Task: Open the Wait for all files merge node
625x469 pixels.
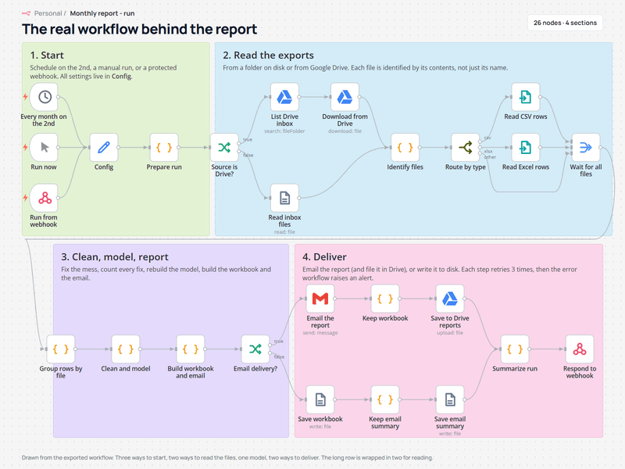Action: tap(585, 147)
